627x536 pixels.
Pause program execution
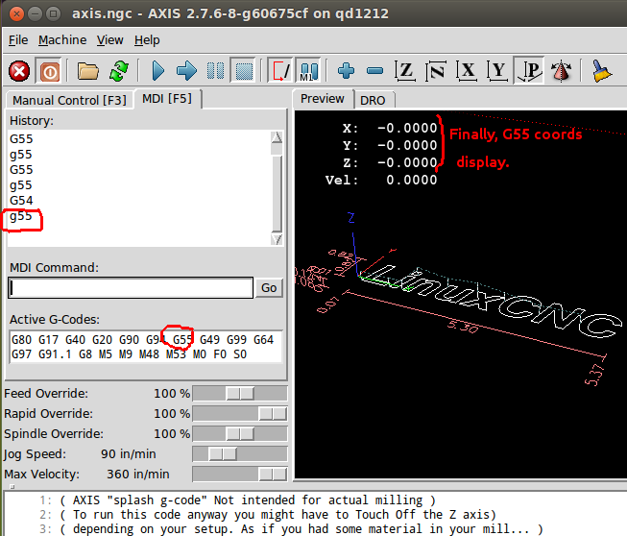215,71
